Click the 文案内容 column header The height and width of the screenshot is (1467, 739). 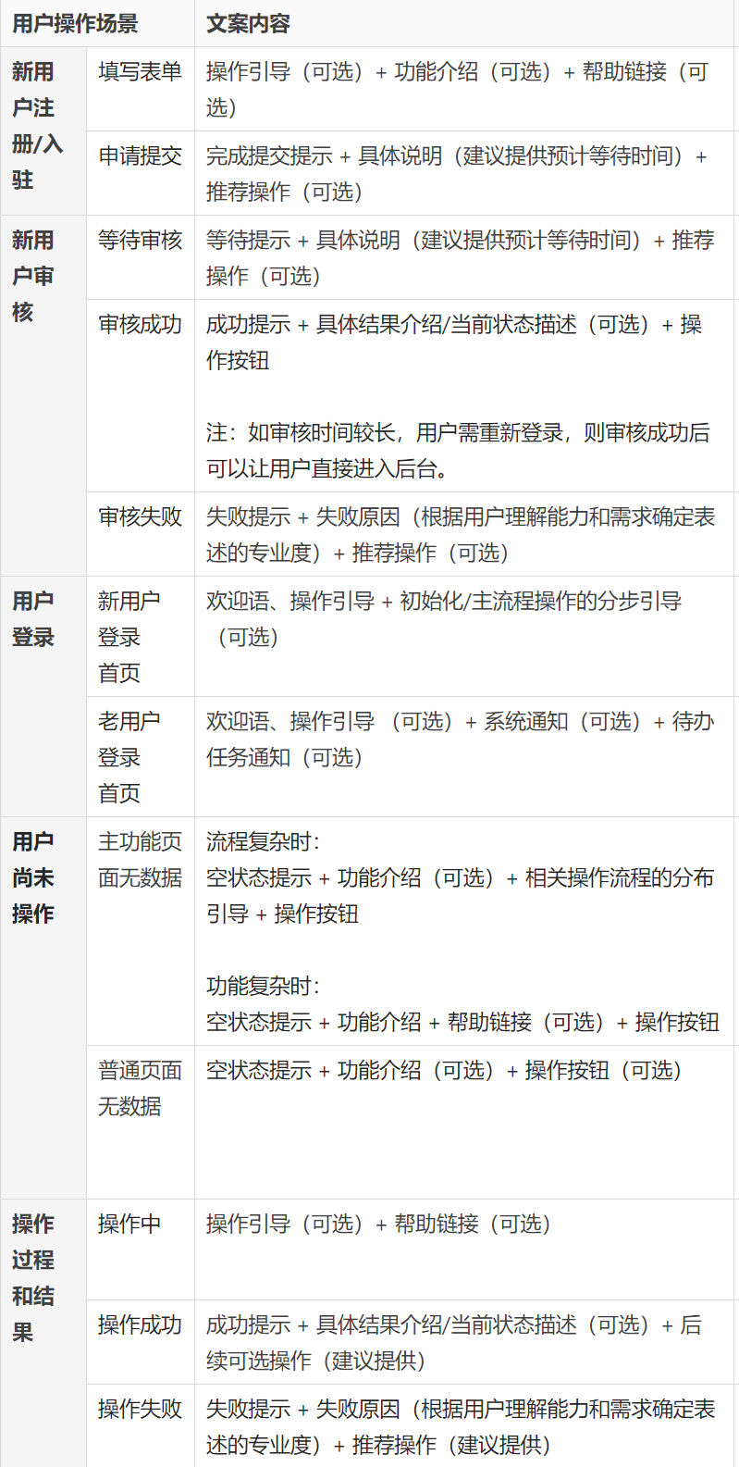(248, 23)
